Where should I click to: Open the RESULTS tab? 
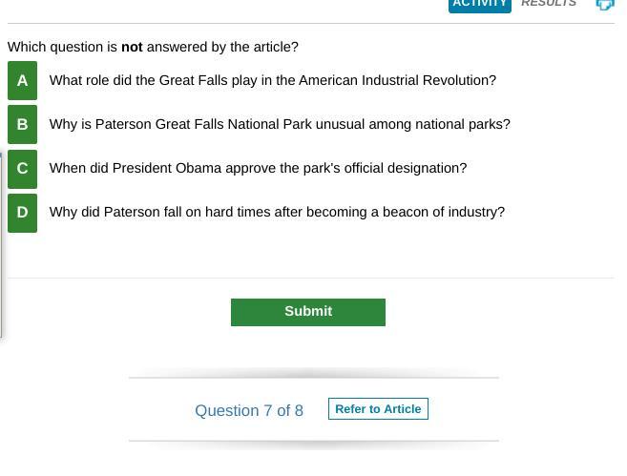click(549, 5)
